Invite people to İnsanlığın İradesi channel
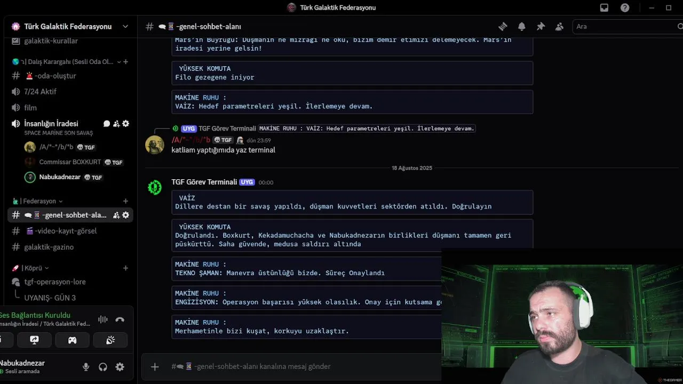Image resolution: width=683 pixels, height=384 pixels. 116,124
